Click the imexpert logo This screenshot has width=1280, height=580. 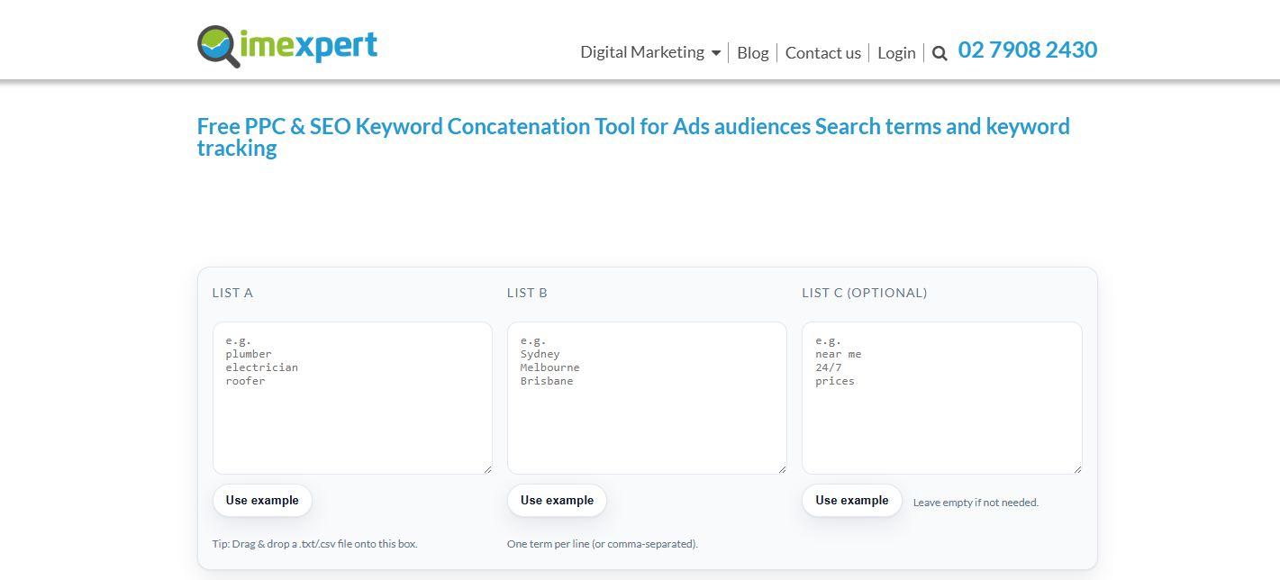pyautogui.click(x=286, y=46)
